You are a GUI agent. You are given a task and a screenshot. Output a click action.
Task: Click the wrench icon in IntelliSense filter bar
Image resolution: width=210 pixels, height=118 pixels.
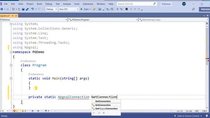99,113
